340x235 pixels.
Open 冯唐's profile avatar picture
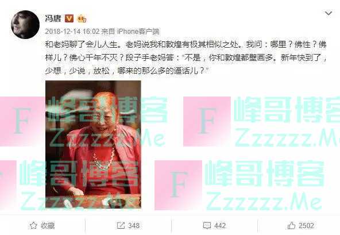(x=25, y=25)
